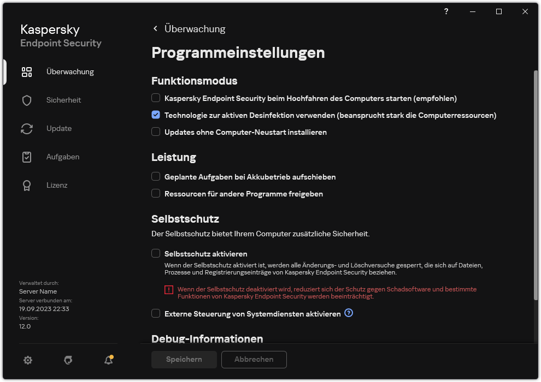Select the Sicherheit shield icon
Viewport: 541px width, 382px height.
point(26,100)
